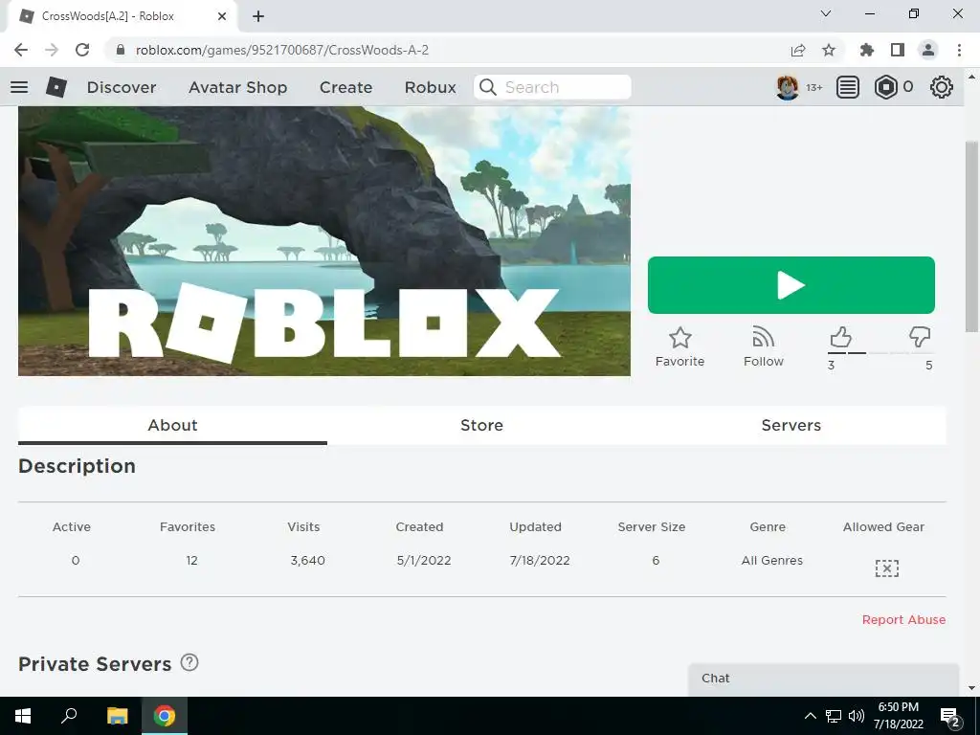Click the Chrome taskbar icon
This screenshot has height=735, width=980.
(x=165, y=716)
